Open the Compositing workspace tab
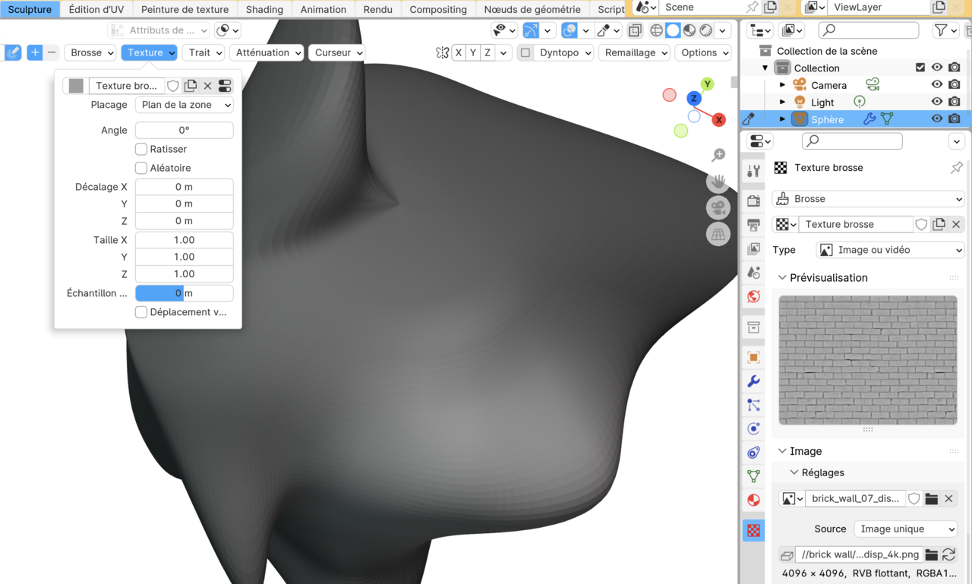 (x=438, y=9)
